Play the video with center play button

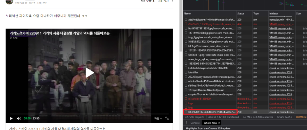click(90, 73)
